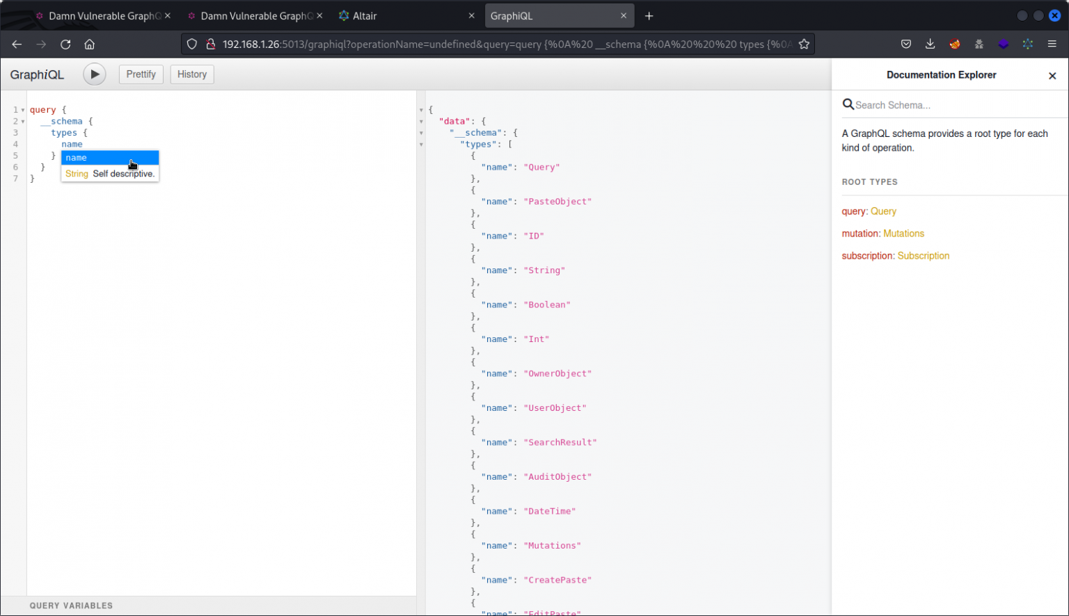This screenshot has height=616, width=1069.
Task: Close the Altair browser tab
Action: point(472,16)
